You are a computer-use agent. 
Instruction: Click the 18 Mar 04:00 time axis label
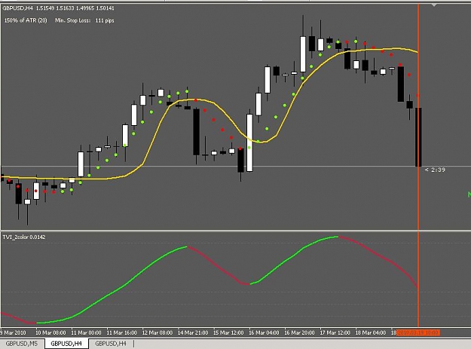click(371, 332)
